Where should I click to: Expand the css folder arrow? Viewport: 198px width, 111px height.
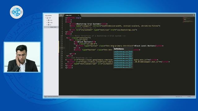tap(47, 20)
